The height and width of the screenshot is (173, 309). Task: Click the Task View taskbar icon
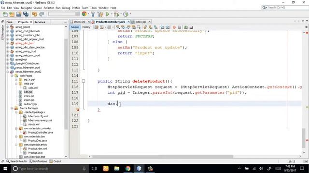point(94,169)
